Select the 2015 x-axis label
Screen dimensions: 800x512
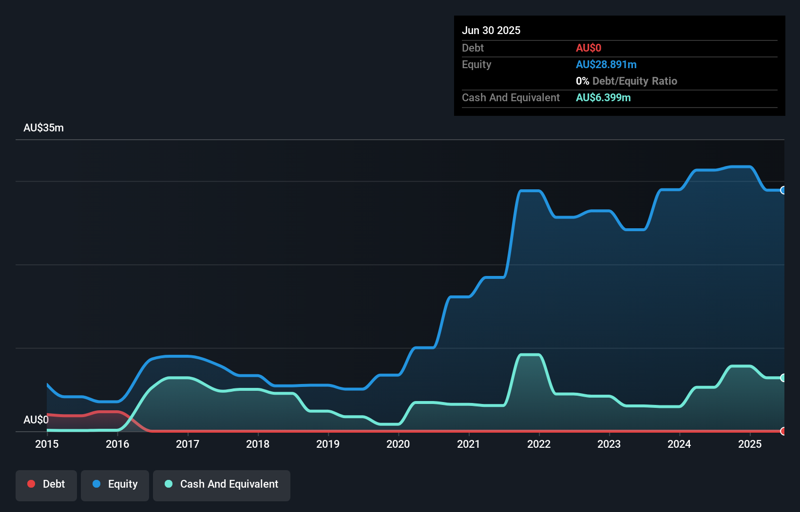pos(47,444)
